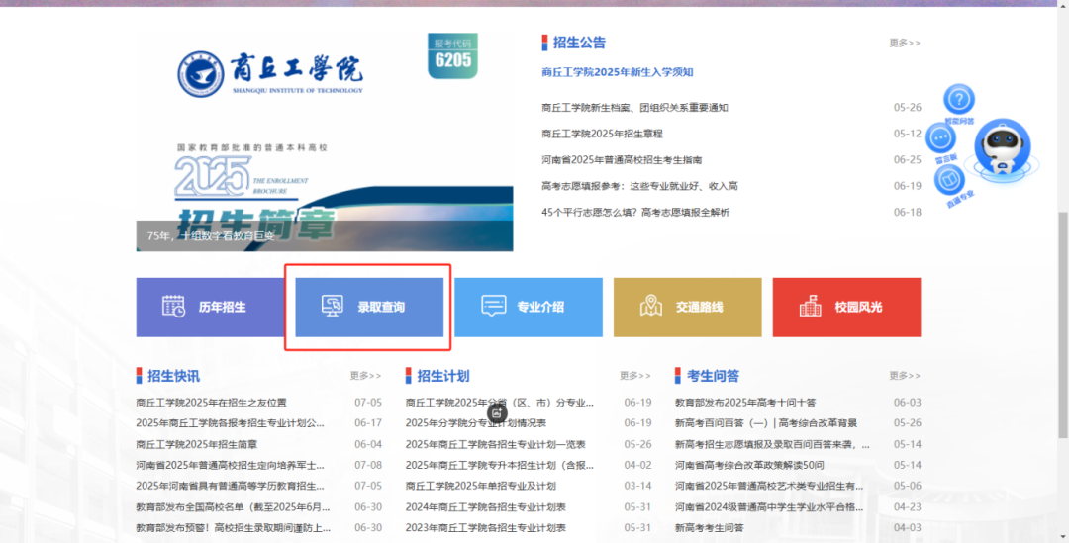Image resolution: width=1069 pixels, height=543 pixels.
Task: Open 更多>> beside 招生快讯
Action: click(365, 376)
